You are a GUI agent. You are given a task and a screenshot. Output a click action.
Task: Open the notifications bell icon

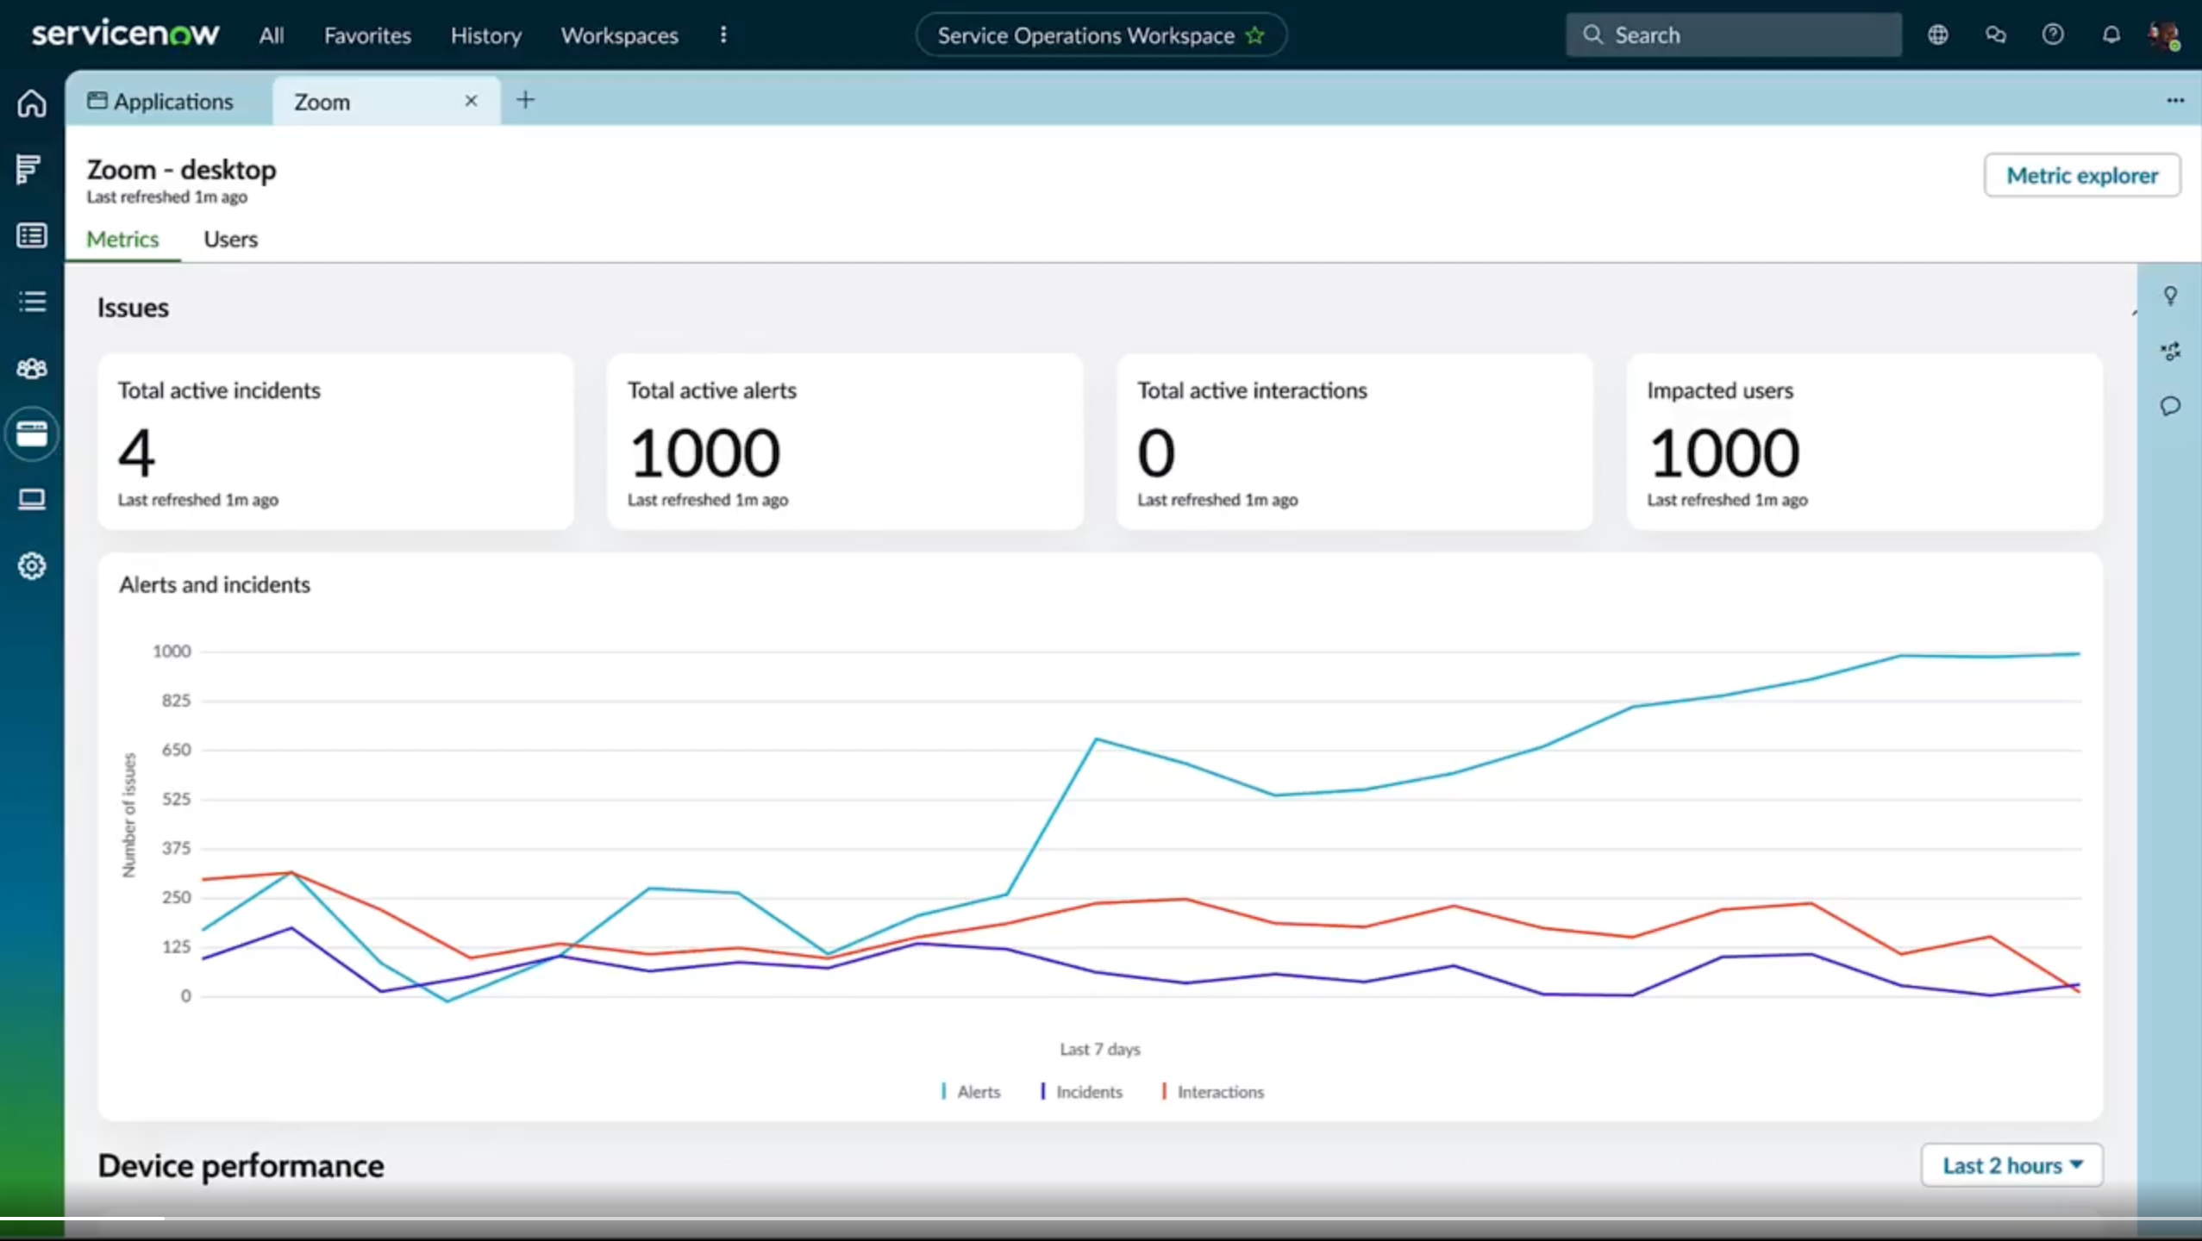[x=2111, y=35]
